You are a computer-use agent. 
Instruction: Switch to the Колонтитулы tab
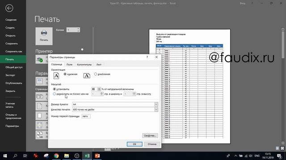tap(84, 64)
